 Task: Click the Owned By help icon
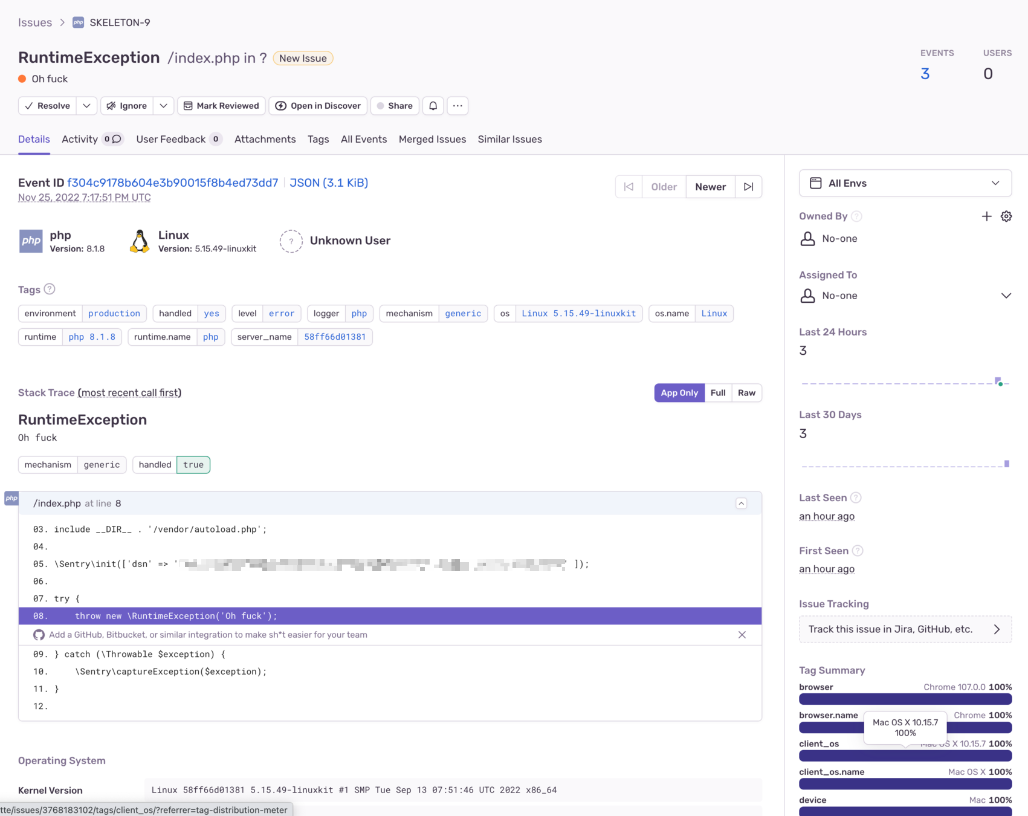point(856,216)
